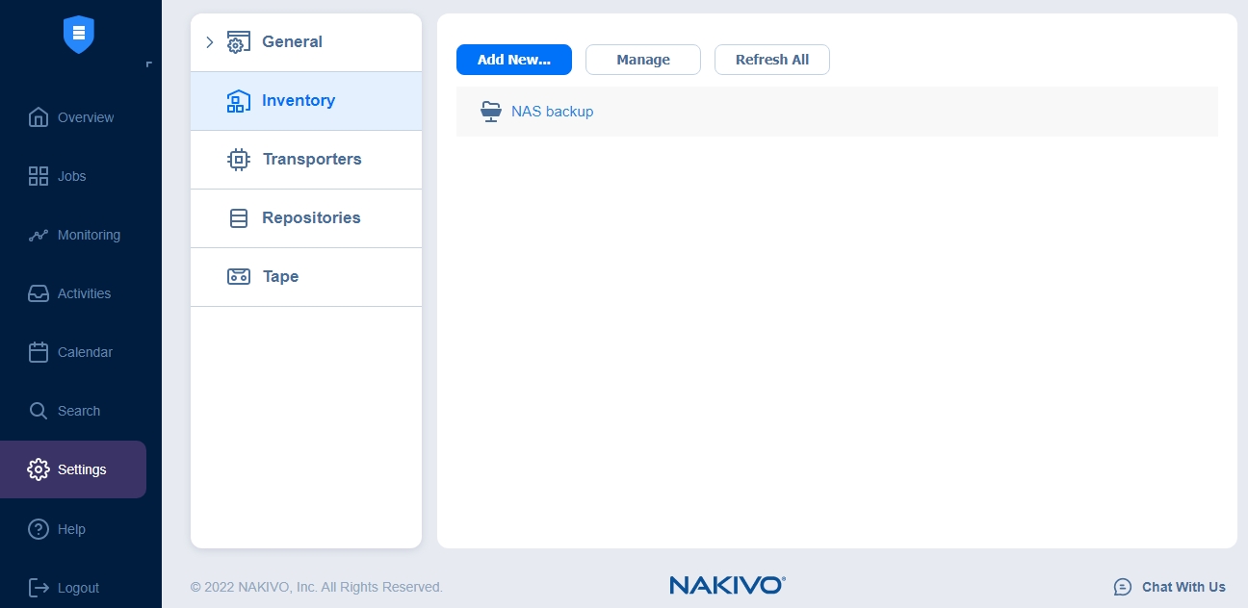Image resolution: width=1248 pixels, height=608 pixels.
Task: Click the Logout arrow icon
Action: click(39, 588)
